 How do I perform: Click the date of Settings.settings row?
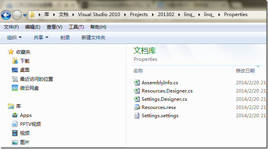point(251,116)
